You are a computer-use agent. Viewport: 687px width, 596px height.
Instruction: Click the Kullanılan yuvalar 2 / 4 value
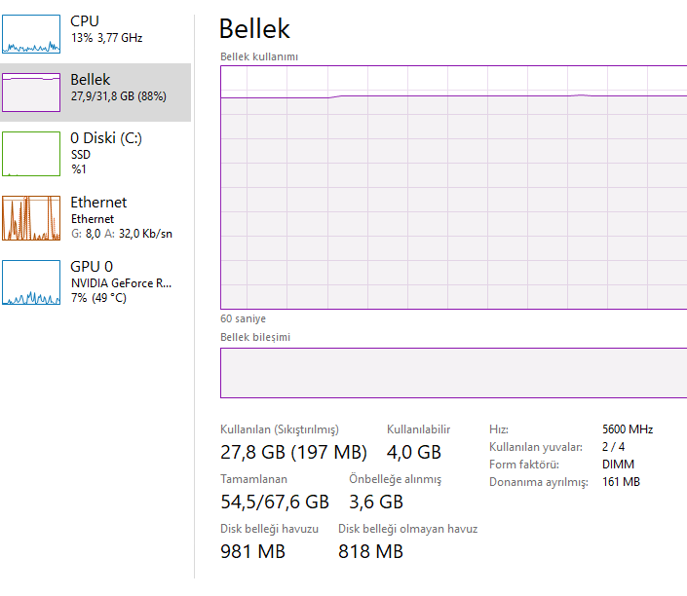click(614, 446)
